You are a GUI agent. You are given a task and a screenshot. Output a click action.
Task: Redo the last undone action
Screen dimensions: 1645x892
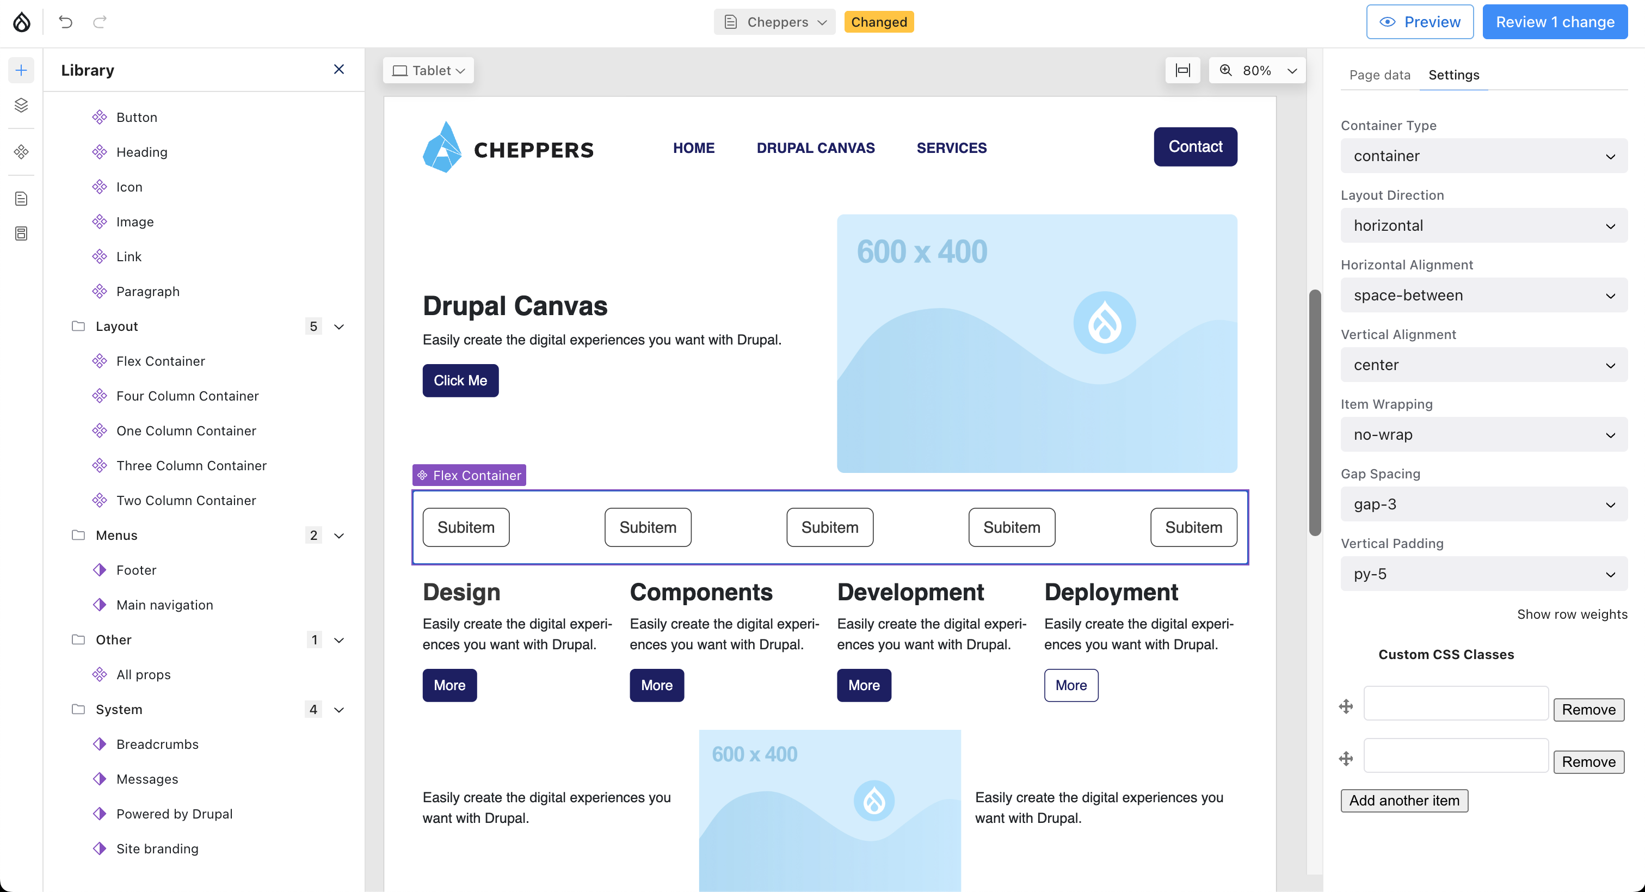click(x=100, y=22)
